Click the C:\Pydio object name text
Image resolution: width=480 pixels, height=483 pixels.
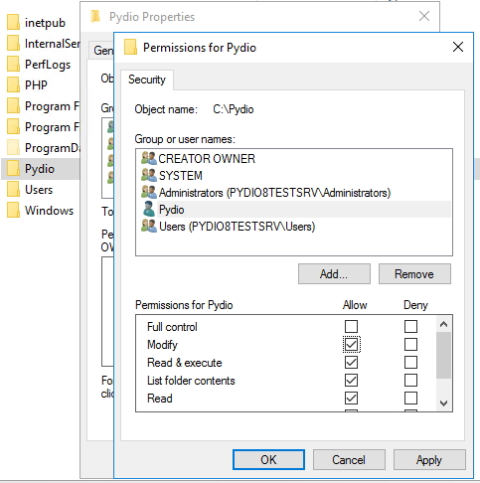(234, 109)
